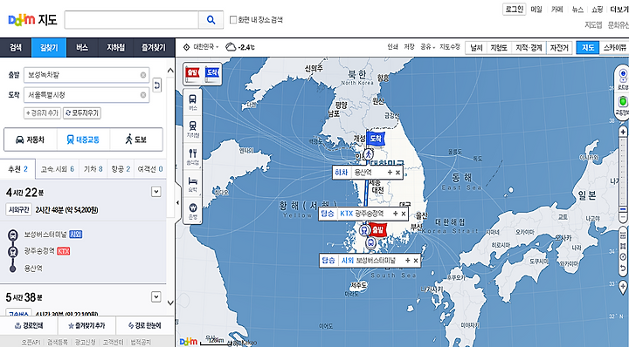This screenshot has height=347, width=629.
Task: Select the 추천 2 results tab
Action: [x=17, y=169]
